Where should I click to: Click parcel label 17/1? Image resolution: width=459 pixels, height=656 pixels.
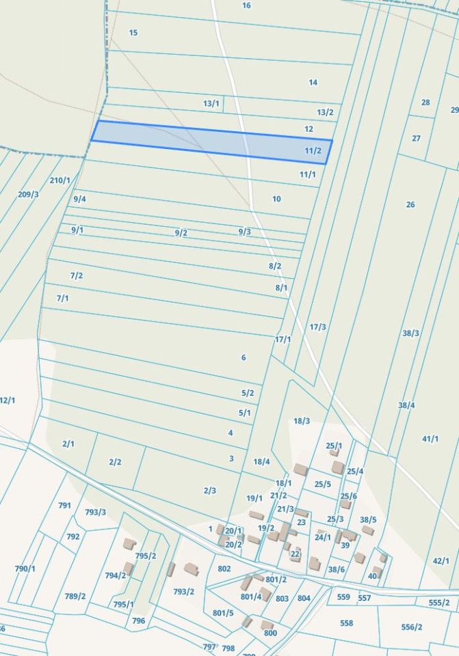pyautogui.click(x=283, y=340)
